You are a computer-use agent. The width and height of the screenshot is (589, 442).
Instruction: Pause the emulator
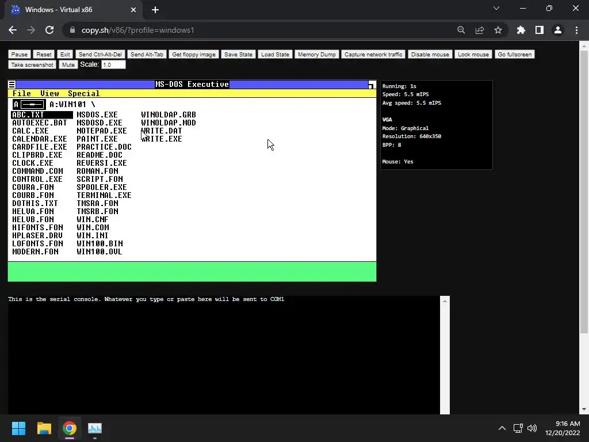[x=19, y=55]
